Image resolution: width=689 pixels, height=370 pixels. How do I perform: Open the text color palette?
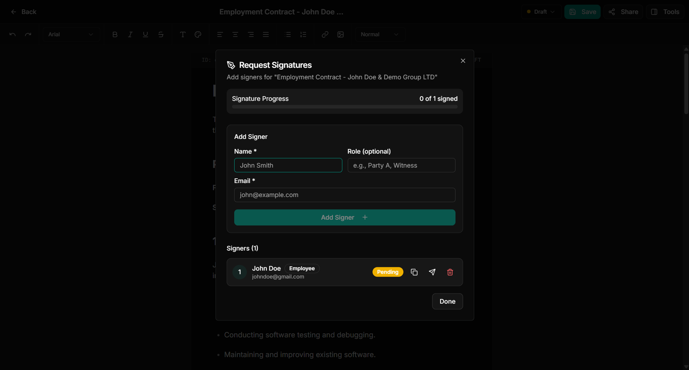pos(198,34)
